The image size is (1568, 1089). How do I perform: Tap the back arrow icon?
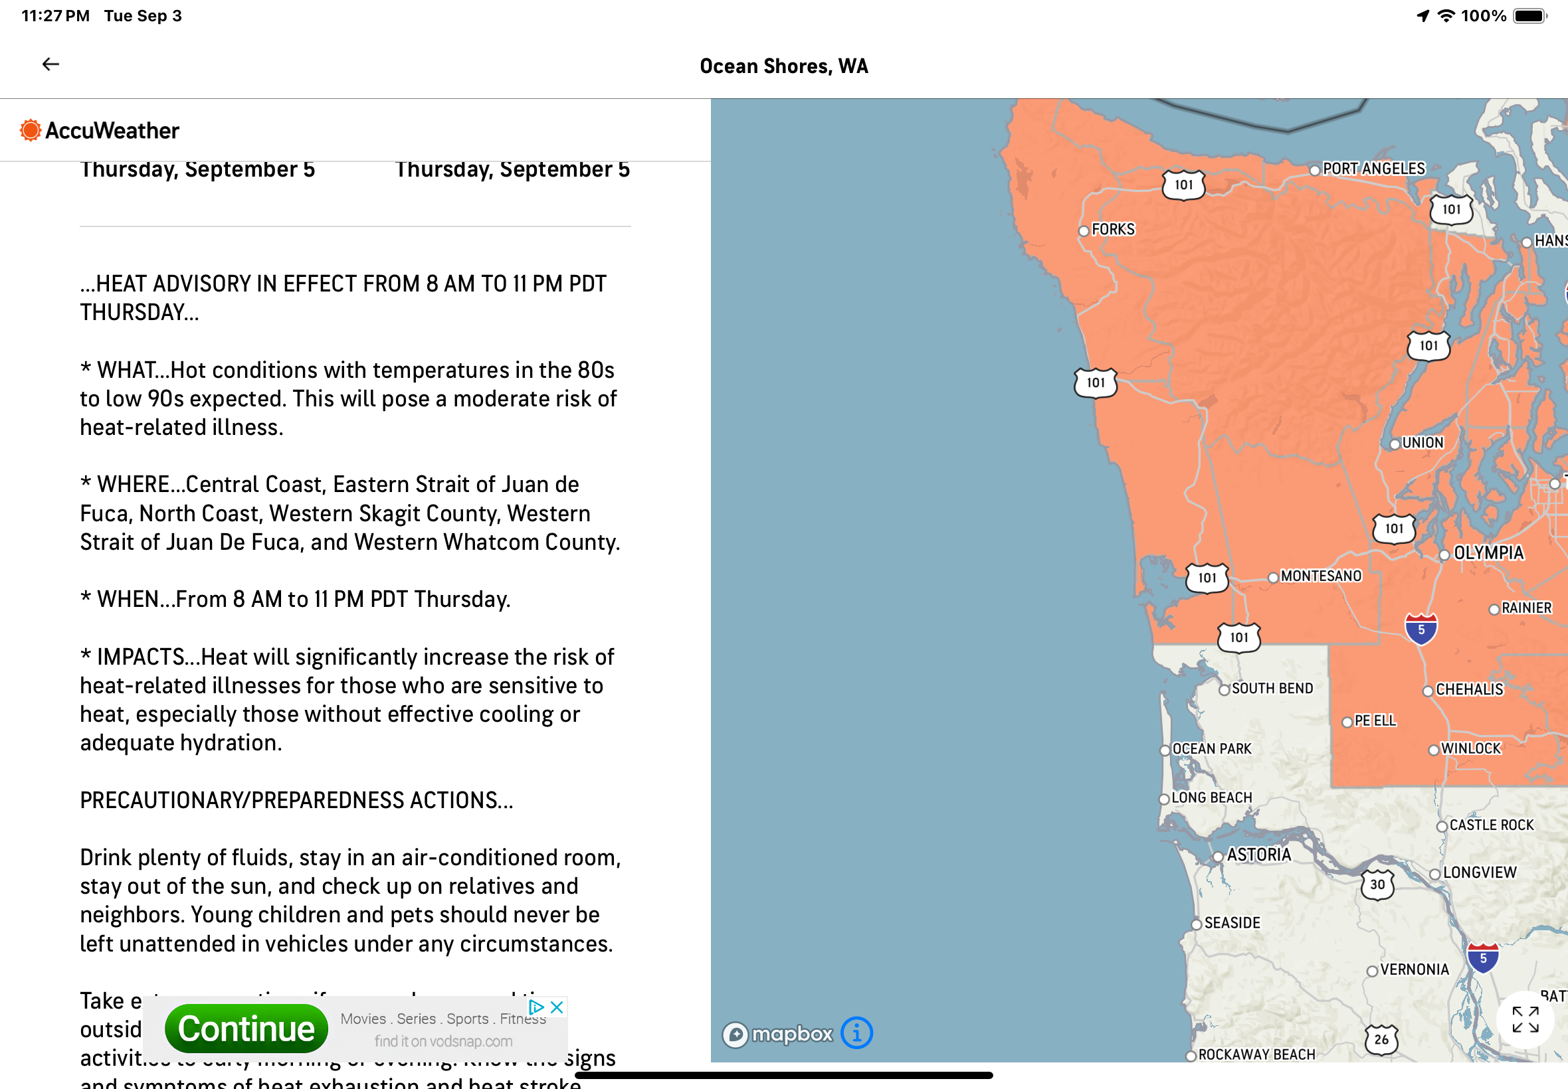(x=50, y=64)
